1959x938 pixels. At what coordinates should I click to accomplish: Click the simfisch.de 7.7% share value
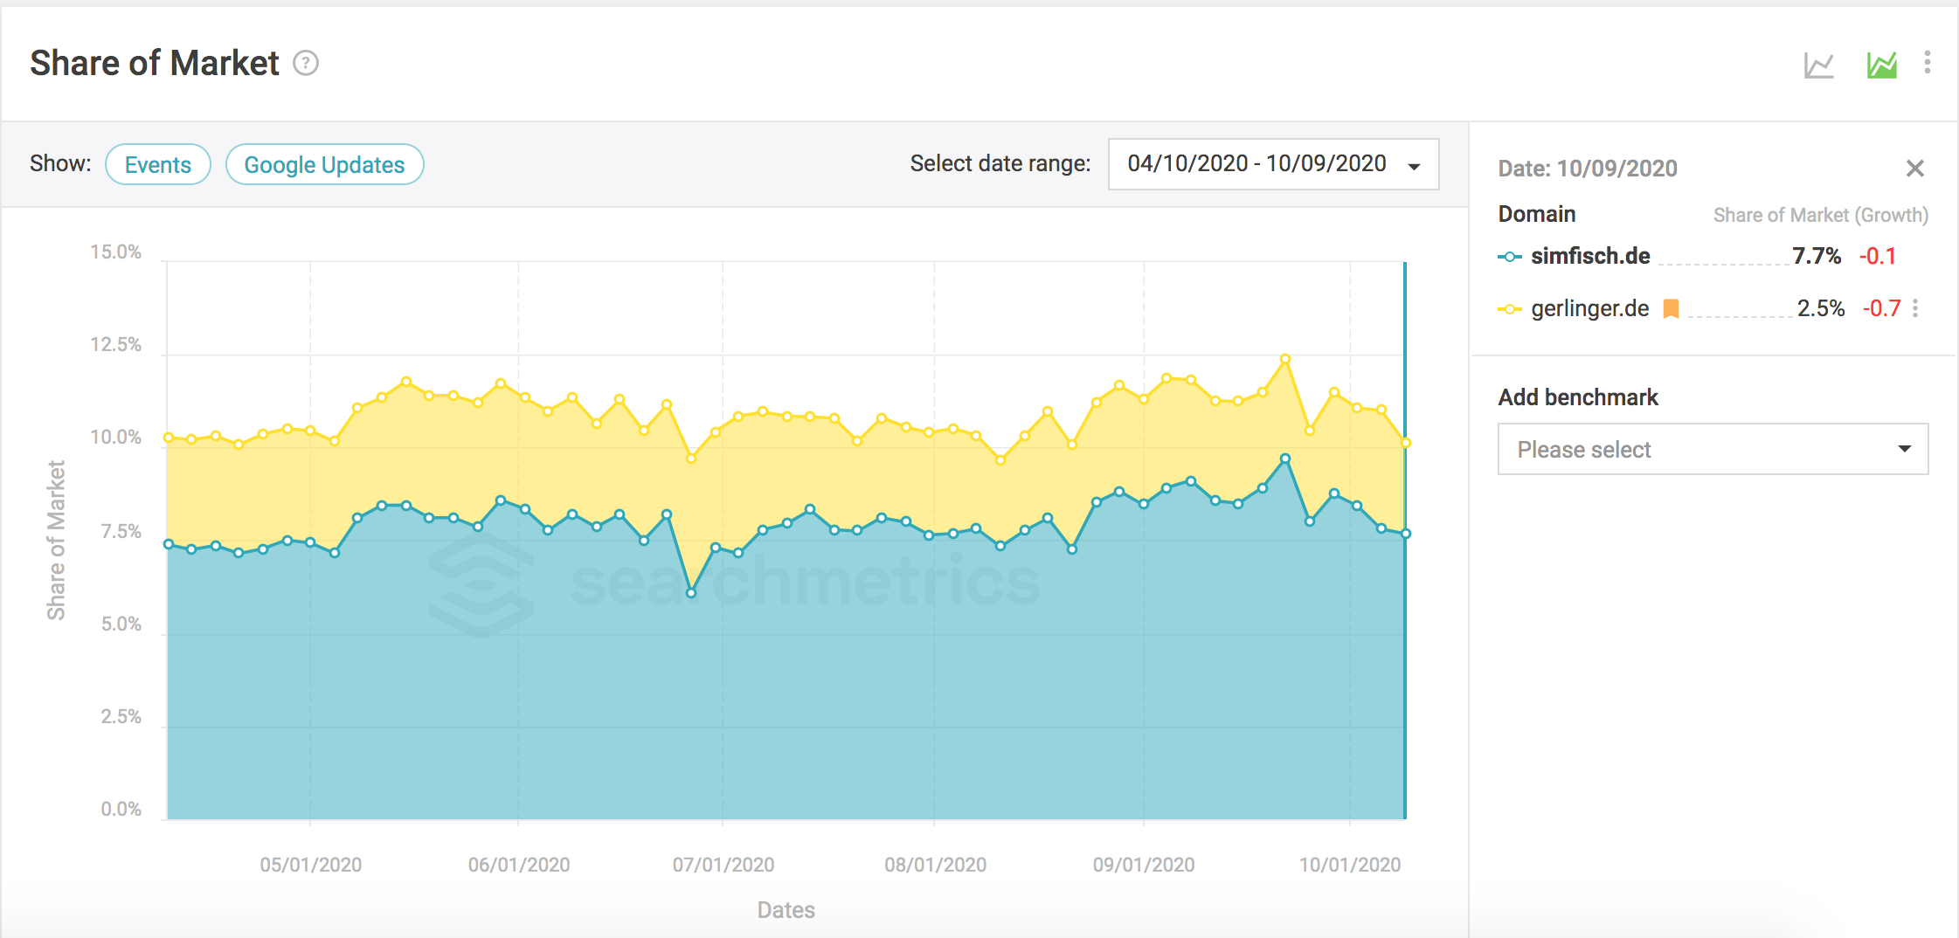tap(1817, 256)
